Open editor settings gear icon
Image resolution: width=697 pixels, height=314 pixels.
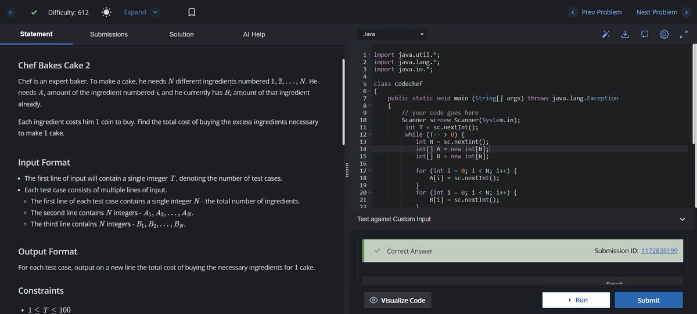pyautogui.click(x=664, y=35)
